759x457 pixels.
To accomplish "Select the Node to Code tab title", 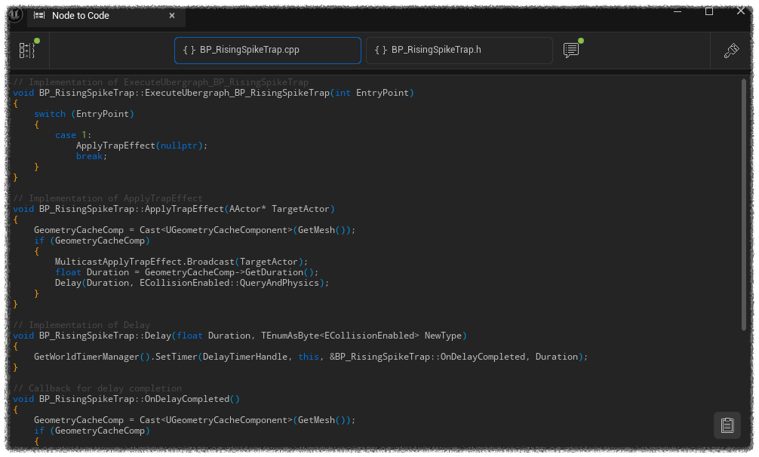I will click(81, 16).
